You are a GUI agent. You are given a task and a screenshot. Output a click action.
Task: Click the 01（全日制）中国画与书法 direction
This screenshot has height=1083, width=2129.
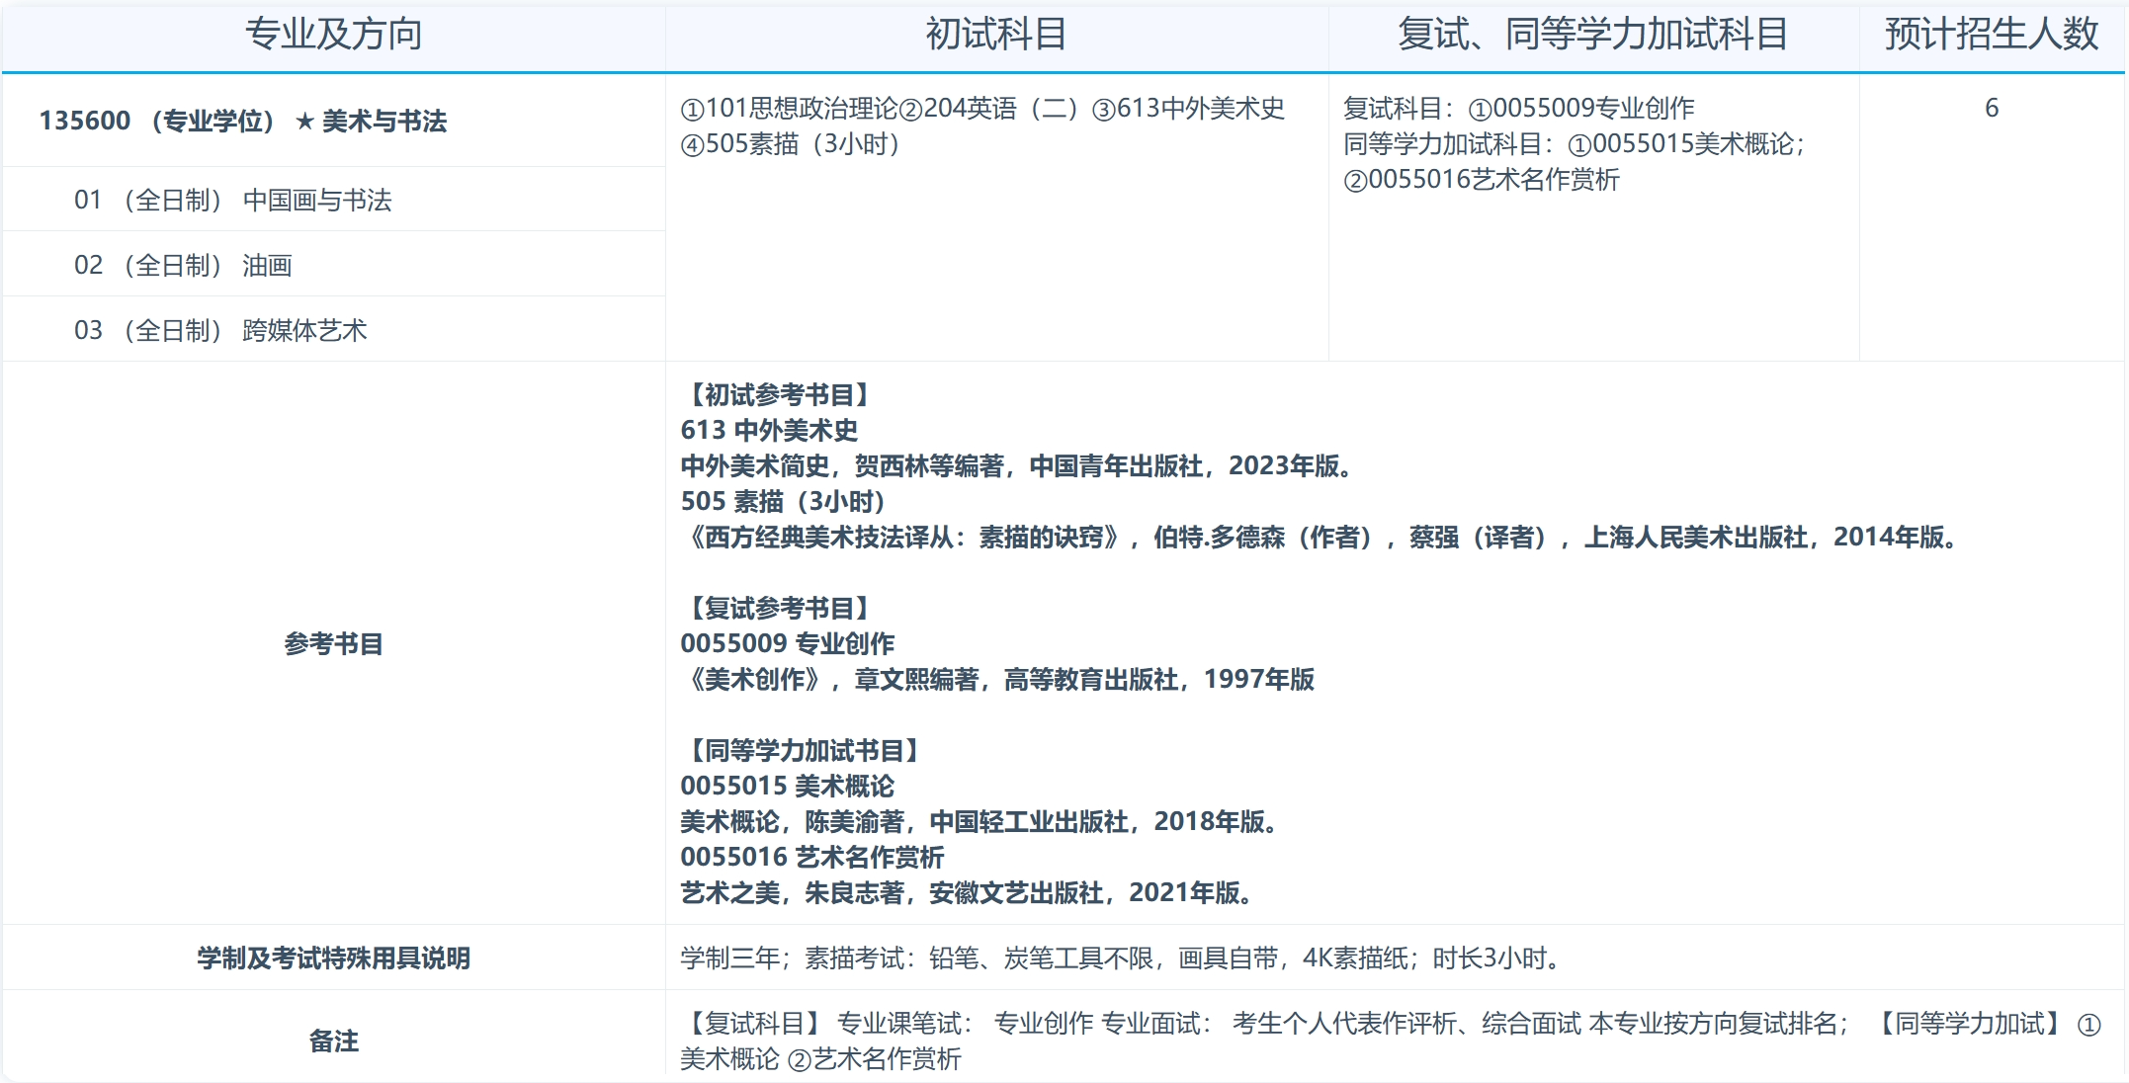pyautogui.click(x=232, y=200)
